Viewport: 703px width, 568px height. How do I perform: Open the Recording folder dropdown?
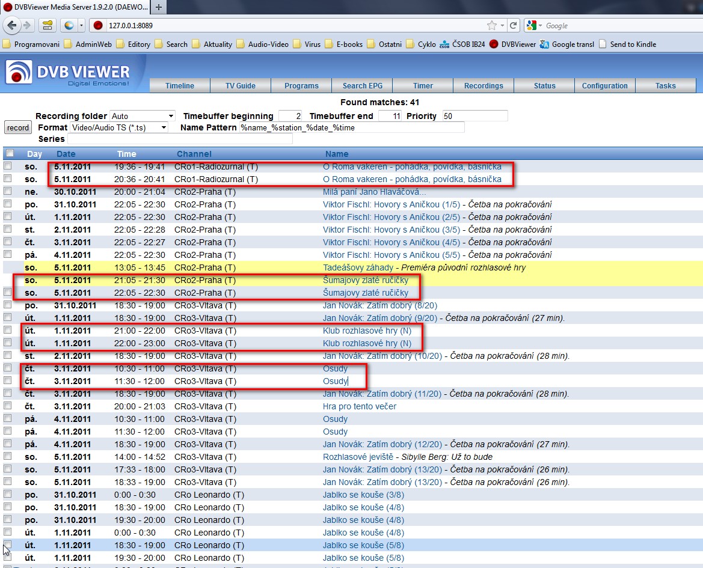click(x=142, y=116)
